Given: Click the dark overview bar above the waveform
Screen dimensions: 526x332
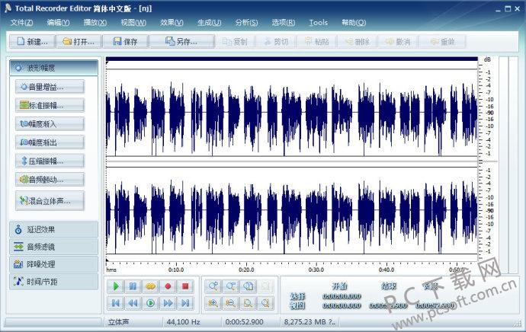Looking at the screenshot, I should coord(291,59).
